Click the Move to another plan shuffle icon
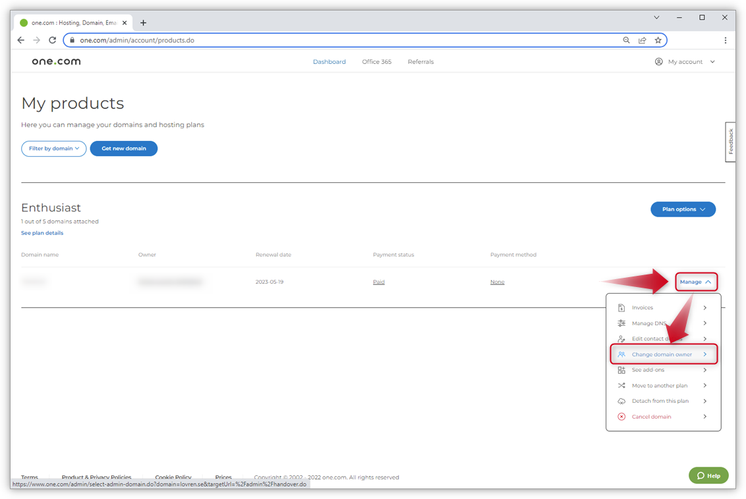The image size is (746, 499). 621,385
